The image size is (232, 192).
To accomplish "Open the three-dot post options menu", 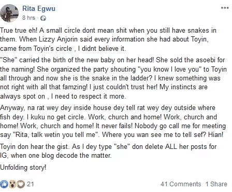I will 225,8.
